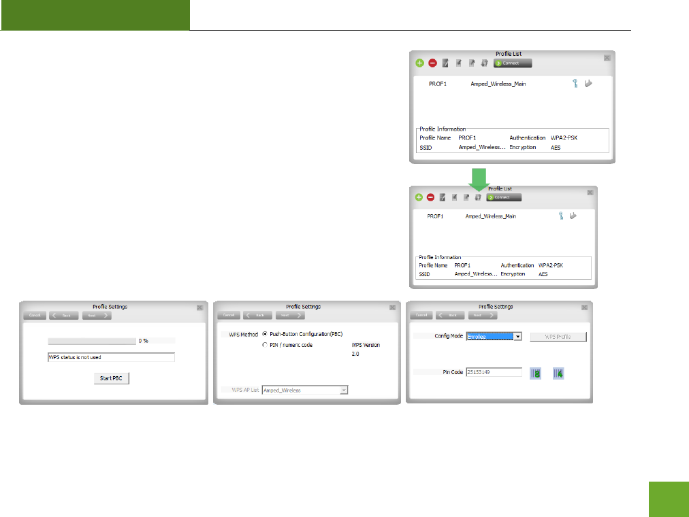689x517 pixels.
Task: Click Import profile icon in lower Profile List
Action: click(454, 197)
